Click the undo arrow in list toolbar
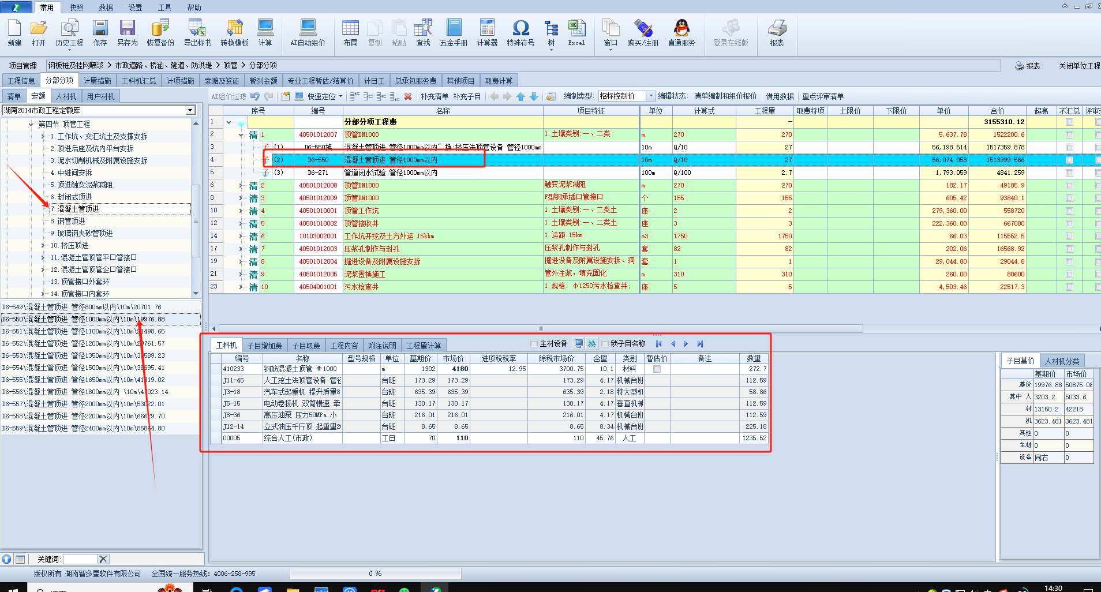The image size is (1101, 592). tap(254, 96)
